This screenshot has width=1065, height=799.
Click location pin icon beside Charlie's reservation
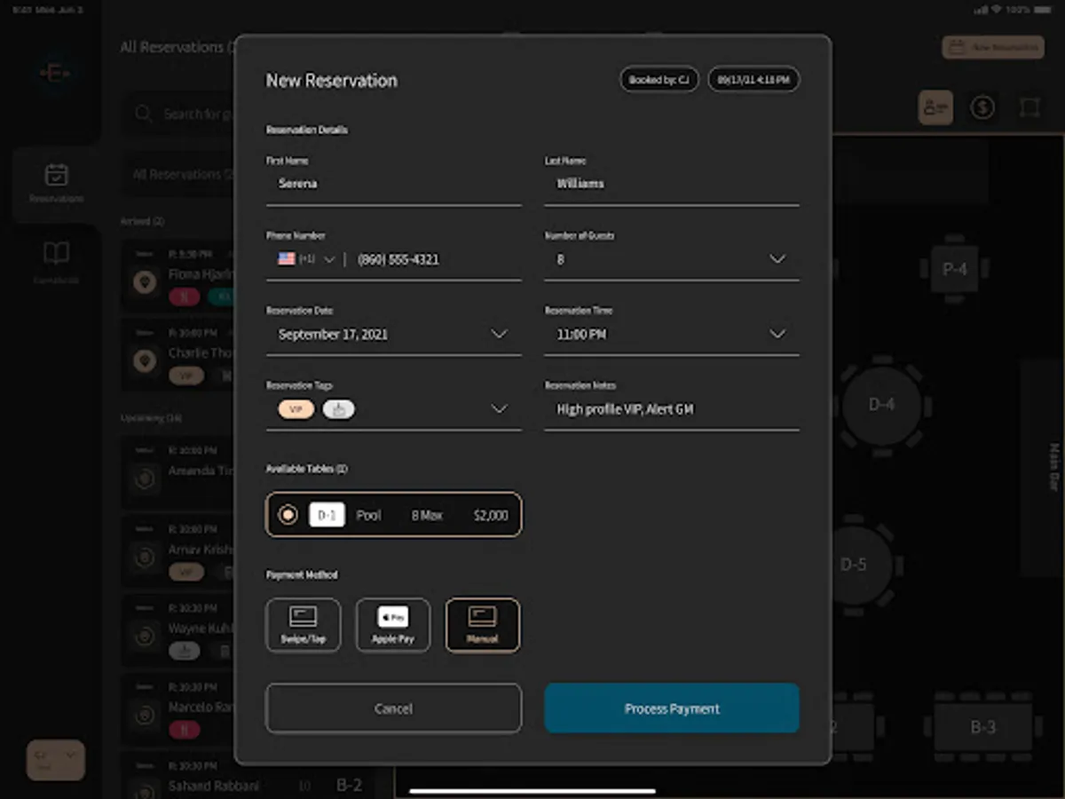click(x=144, y=361)
